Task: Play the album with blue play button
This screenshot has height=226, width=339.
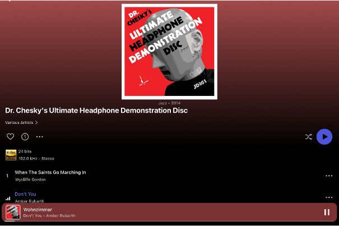Action: click(324, 137)
